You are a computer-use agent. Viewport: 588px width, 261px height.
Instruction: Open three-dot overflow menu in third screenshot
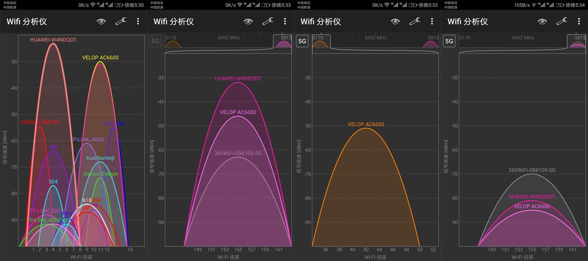432,21
